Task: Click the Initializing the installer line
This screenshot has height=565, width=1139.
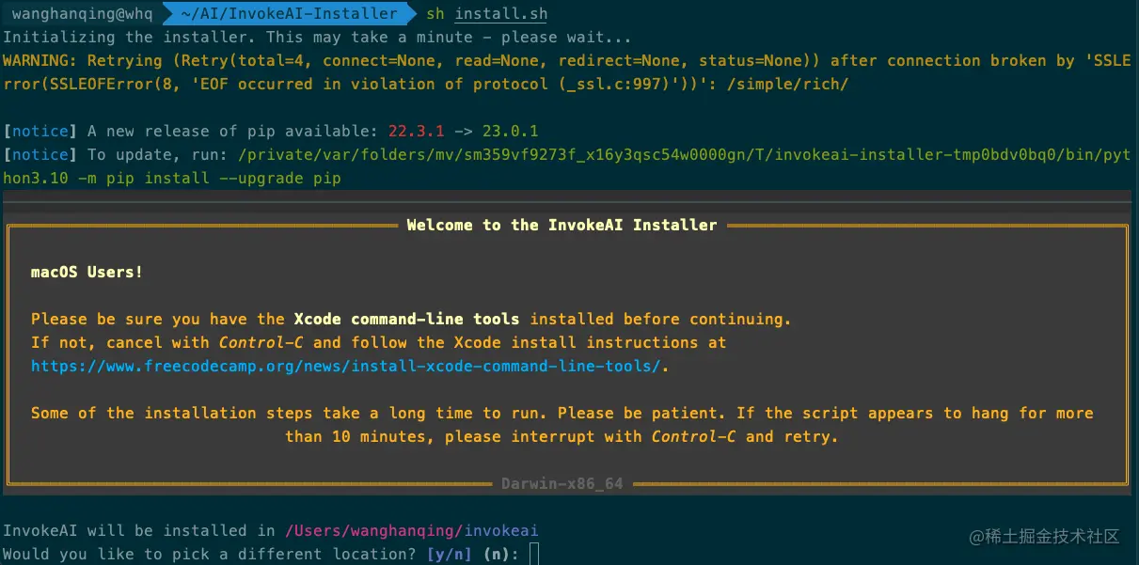Action: tap(318, 38)
